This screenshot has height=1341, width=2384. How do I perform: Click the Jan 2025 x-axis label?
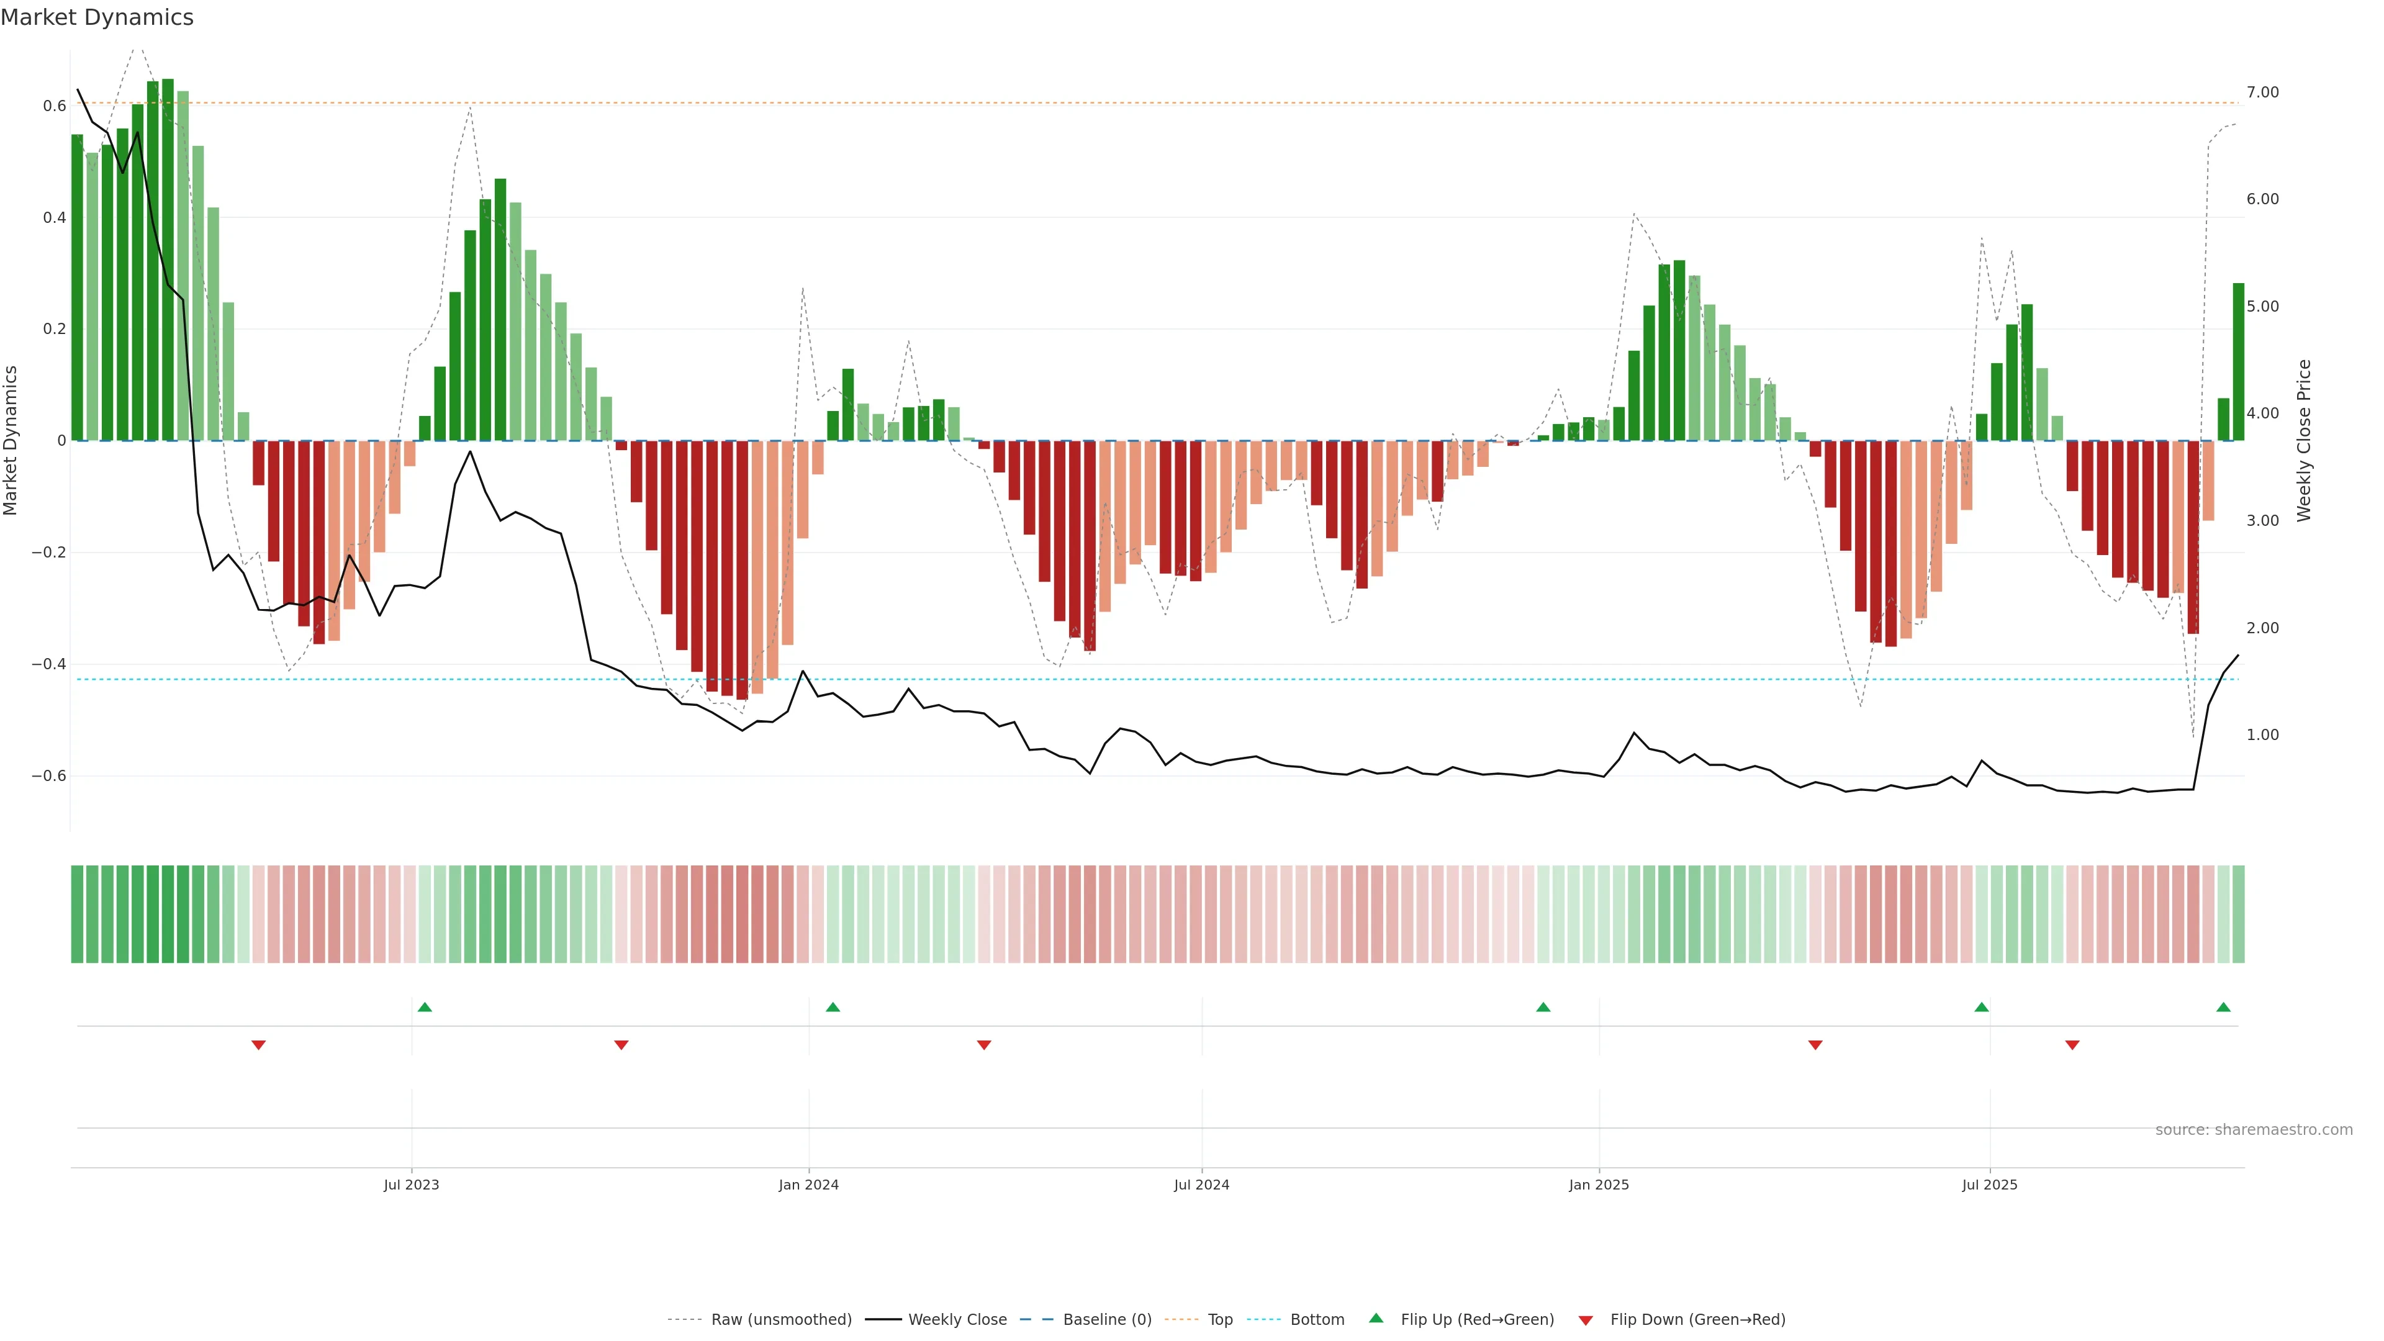(1598, 1185)
